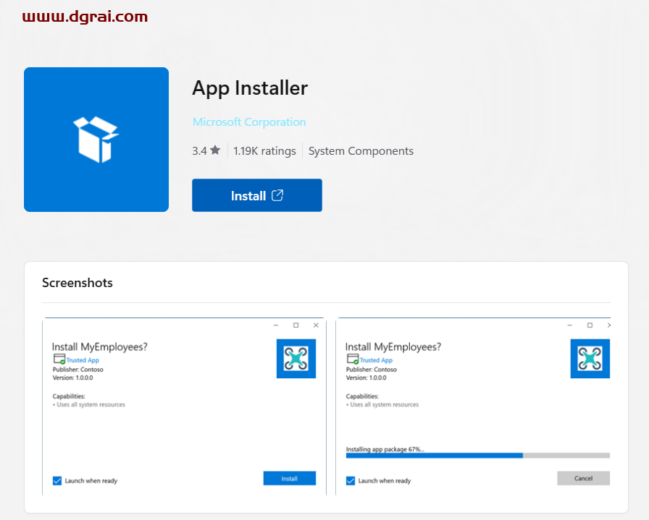Open the Microsoft Corporation publisher link
649x520 pixels.
pos(249,122)
